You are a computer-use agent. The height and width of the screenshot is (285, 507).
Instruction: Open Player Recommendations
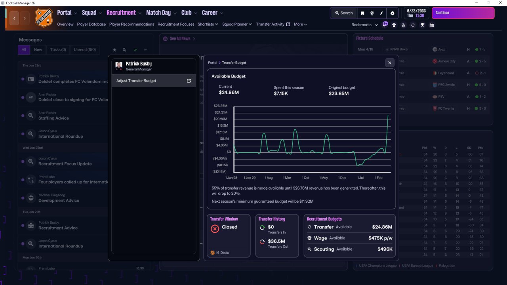click(132, 24)
